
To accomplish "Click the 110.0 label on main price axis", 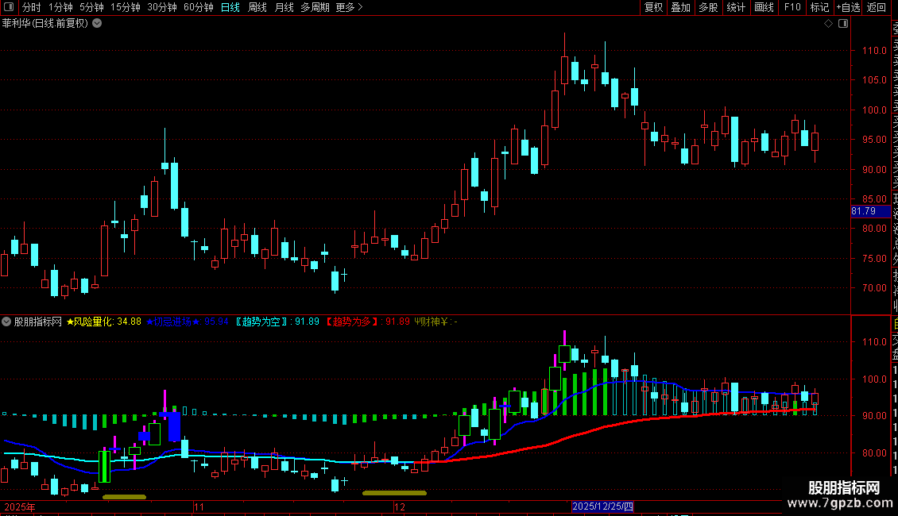I will click(x=874, y=50).
